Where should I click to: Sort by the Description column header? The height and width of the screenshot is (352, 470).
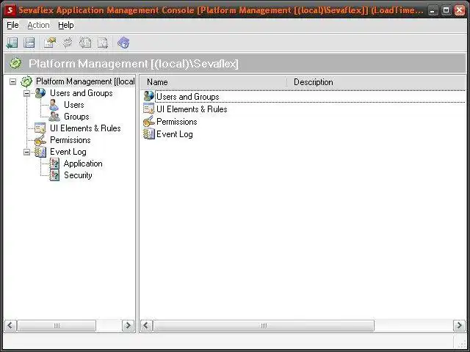click(x=376, y=82)
